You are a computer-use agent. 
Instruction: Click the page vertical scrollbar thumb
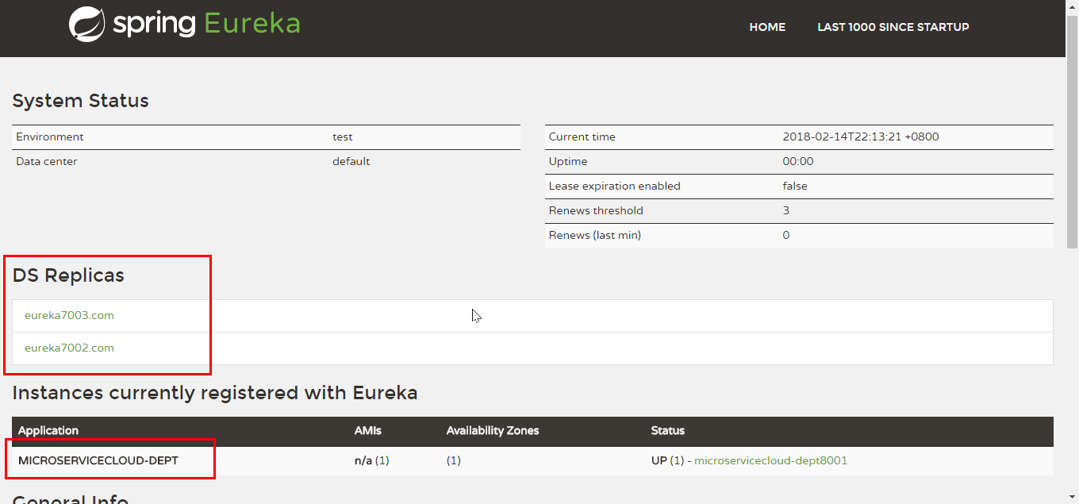coord(1072,131)
